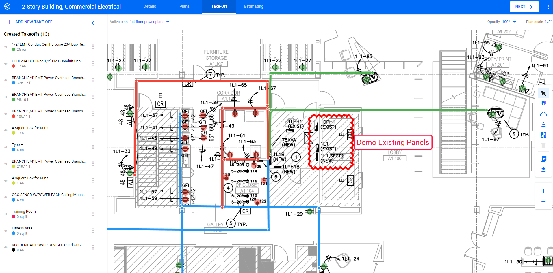The width and height of the screenshot is (553, 273).
Task: Toggle visibility of Training Room takeoff
Action: pos(6,214)
